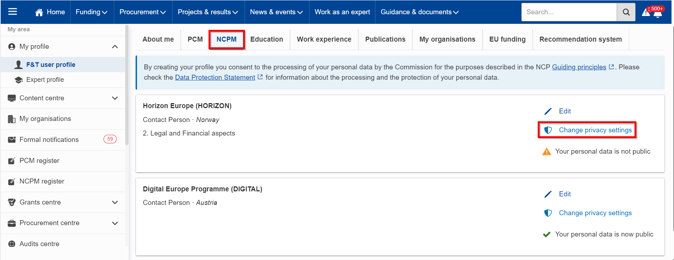The image size is (674, 260).
Task: Go to Work as an expert
Action: coord(342,12)
